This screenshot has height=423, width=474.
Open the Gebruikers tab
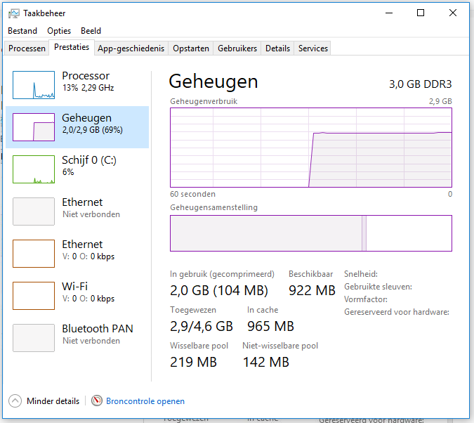pos(237,48)
